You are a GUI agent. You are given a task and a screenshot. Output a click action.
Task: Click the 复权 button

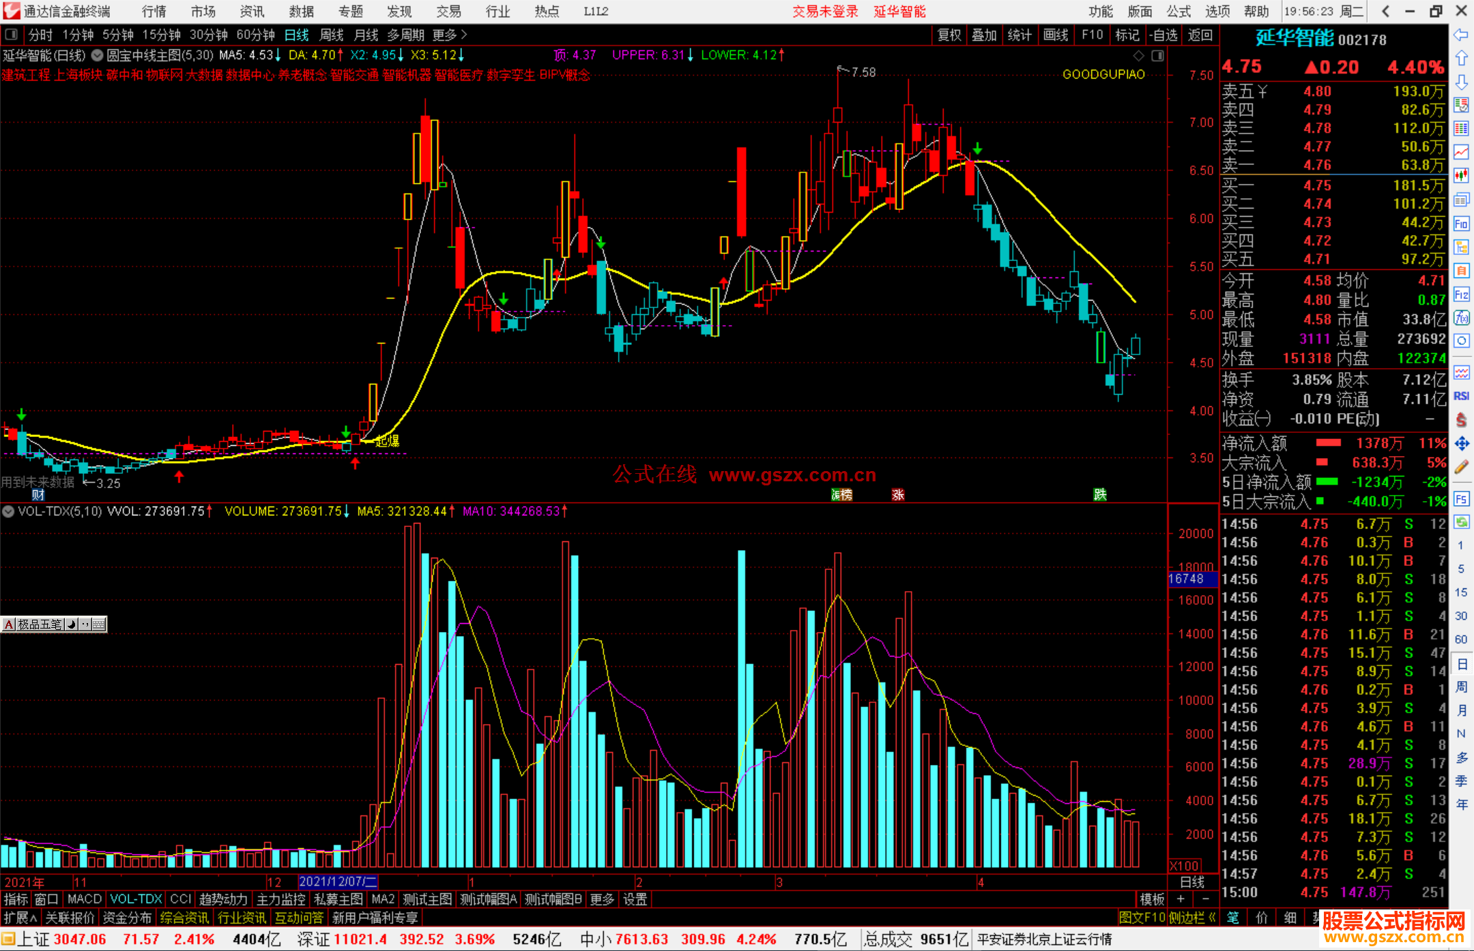(x=949, y=35)
